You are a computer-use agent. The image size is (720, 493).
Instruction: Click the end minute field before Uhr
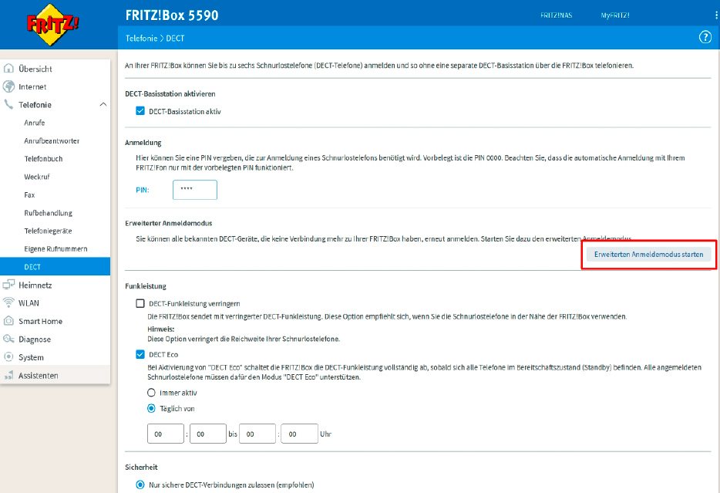tap(299, 434)
